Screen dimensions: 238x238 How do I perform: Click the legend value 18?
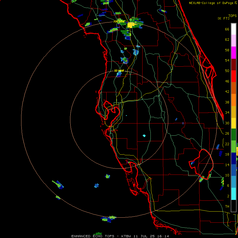pos(227,154)
